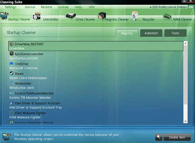Open the Recycler trash bin icon

135,15
